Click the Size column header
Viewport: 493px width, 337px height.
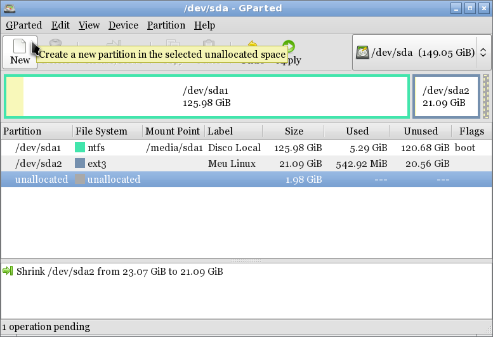pos(293,131)
